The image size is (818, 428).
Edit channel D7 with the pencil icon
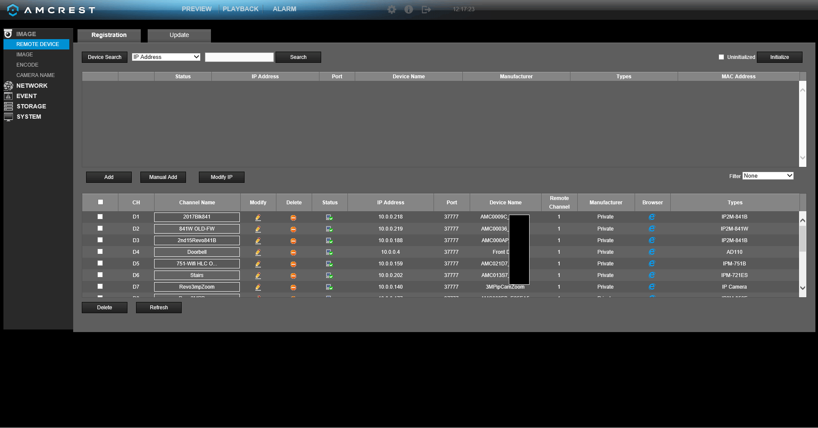(258, 287)
